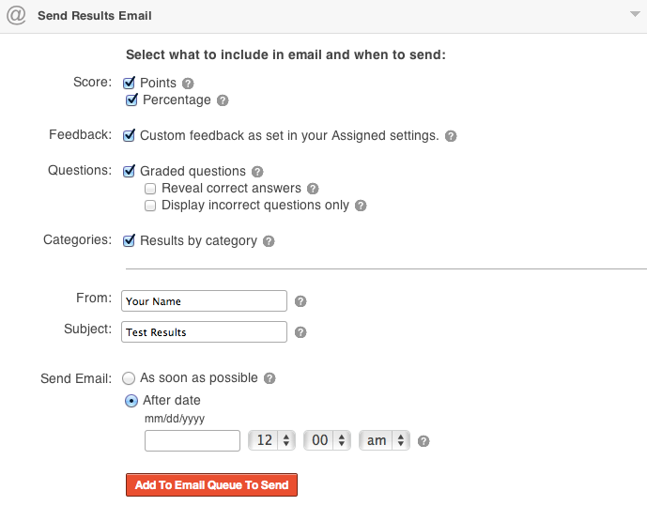Click help icon next to Graded questions

click(257, 172)
